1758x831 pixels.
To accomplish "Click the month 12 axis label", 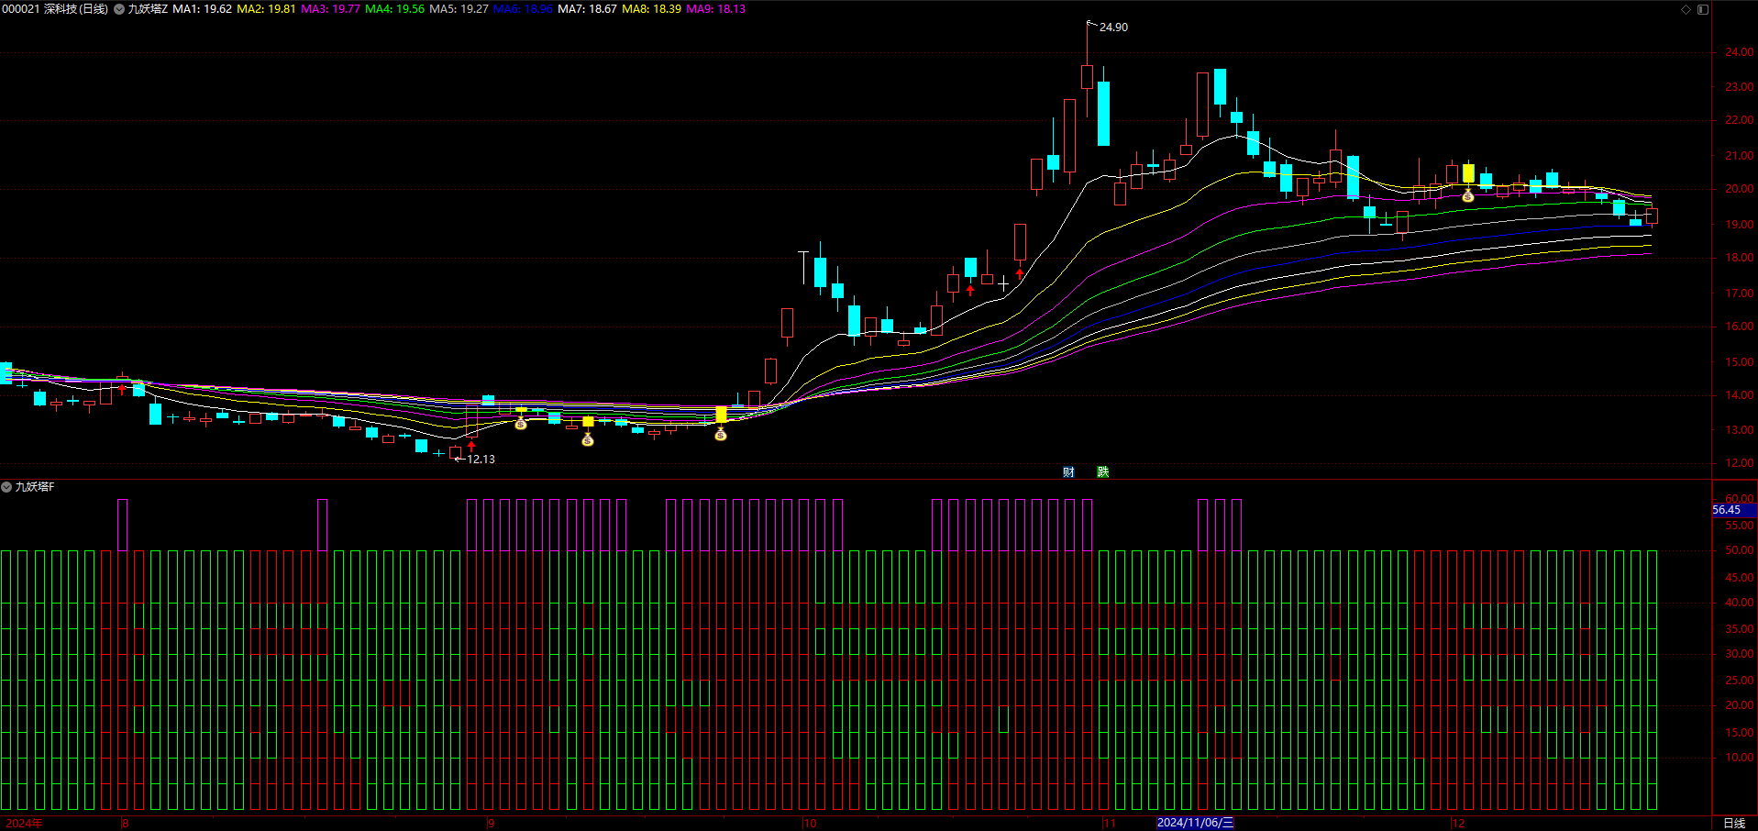I will tap(1458, 824).
